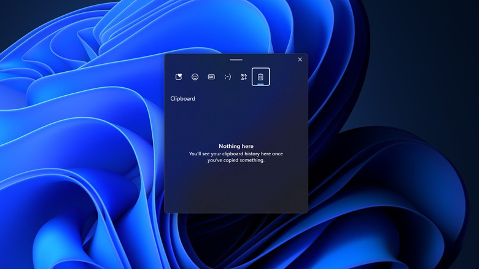This screenshot has width=479, height=269.
Task: View emoji list using the smiley face icon
Action: (x=195, y=77)
